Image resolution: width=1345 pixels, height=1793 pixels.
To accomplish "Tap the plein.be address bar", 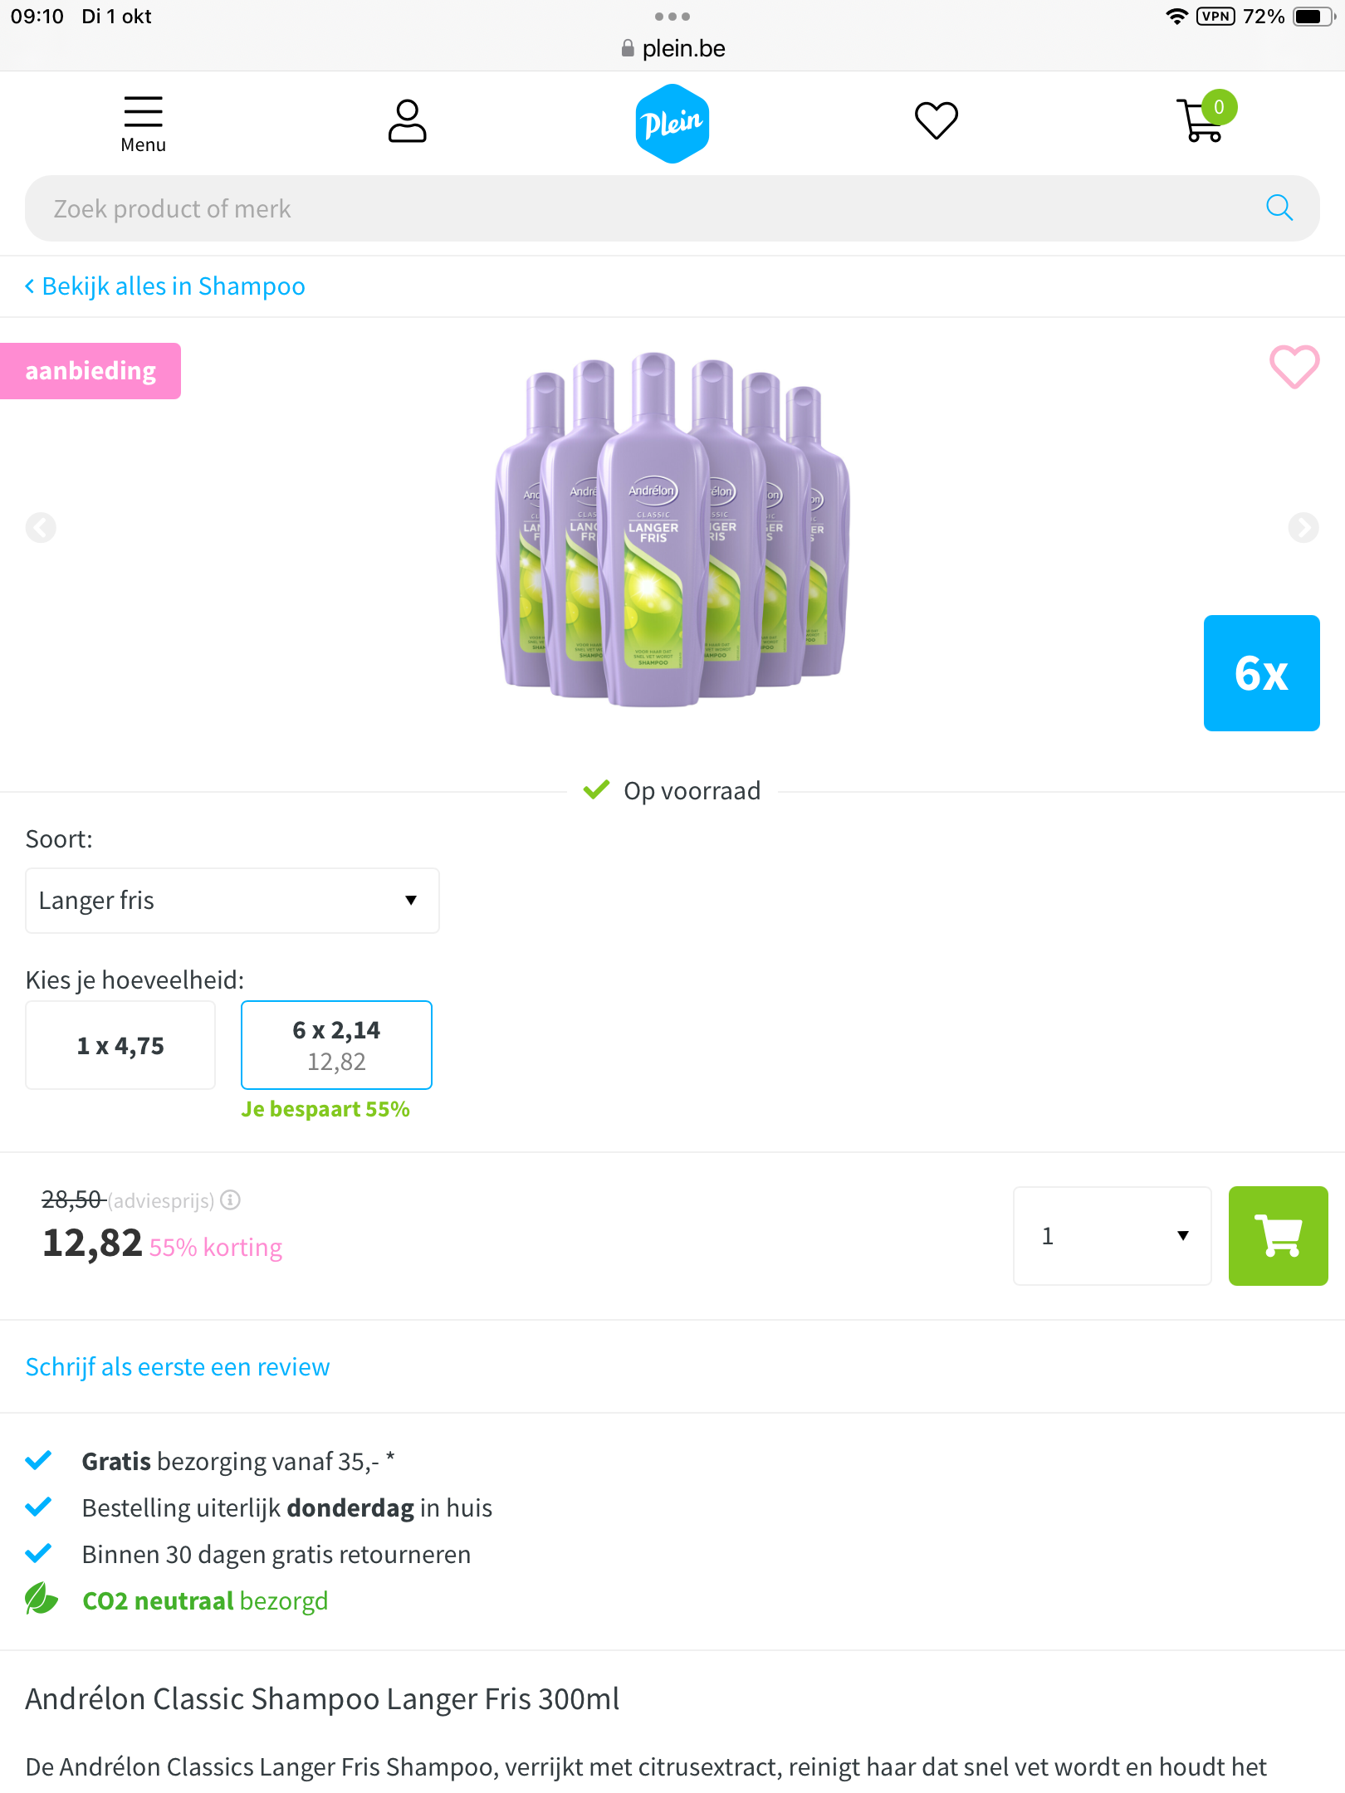I will [672, 48].
